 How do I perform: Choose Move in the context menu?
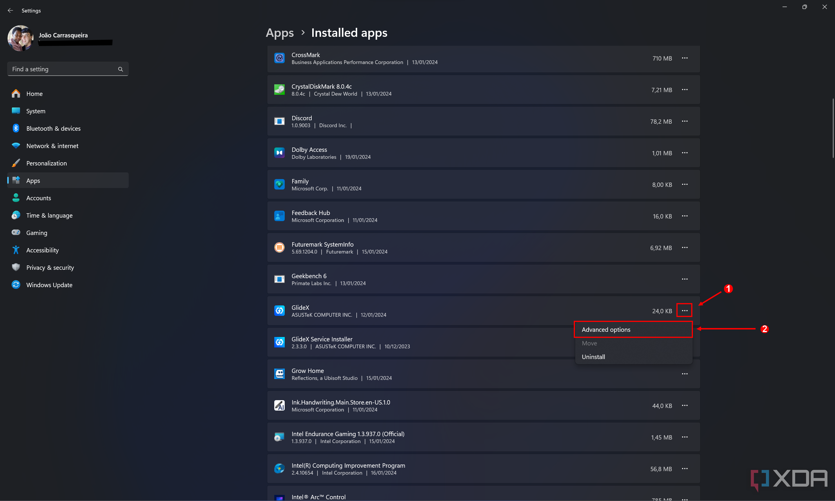coord(633,343)
